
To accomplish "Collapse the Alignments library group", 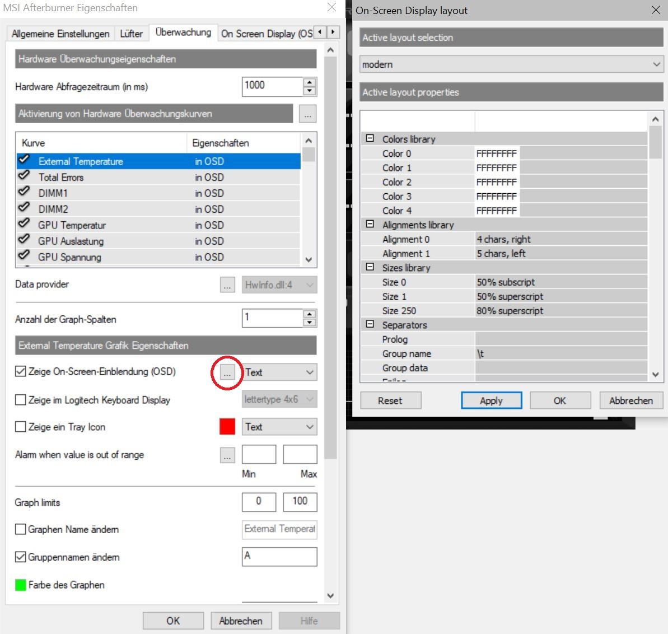I will (370, 224).
